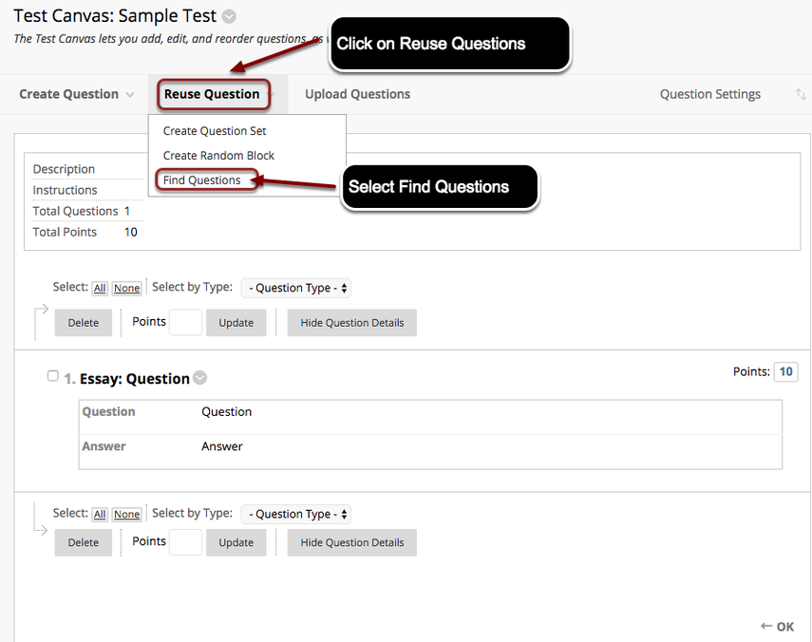Open the chevron menu next to Essay: Question

point(199,377)
